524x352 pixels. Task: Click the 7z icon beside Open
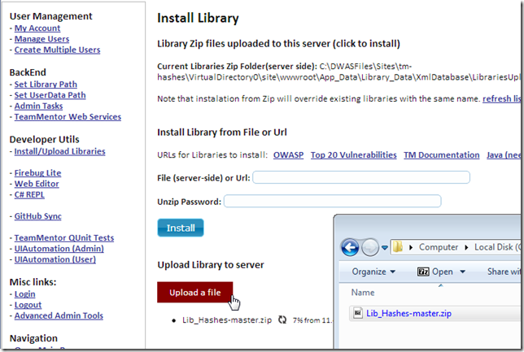423,272
